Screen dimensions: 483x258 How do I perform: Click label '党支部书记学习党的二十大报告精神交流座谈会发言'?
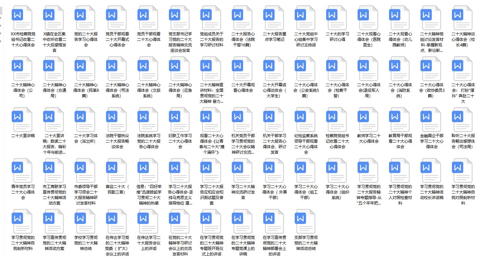[180, 42]
